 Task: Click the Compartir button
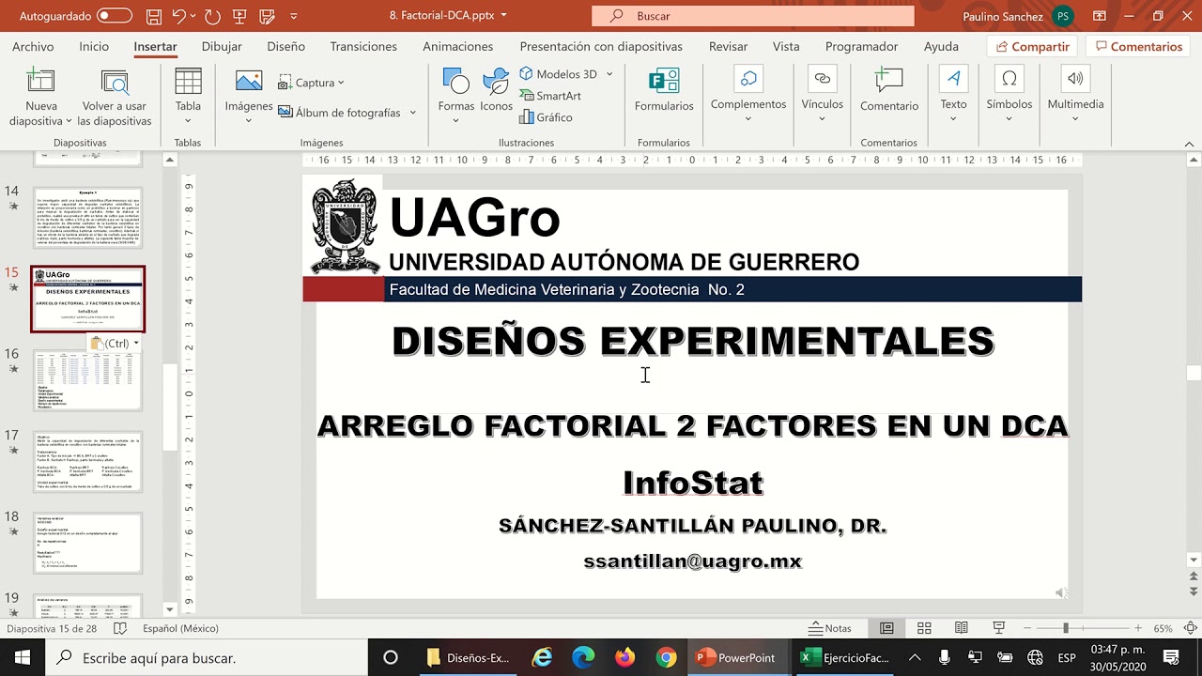(x=1032, y=46)
